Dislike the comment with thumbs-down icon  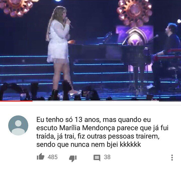pos(73,158)
